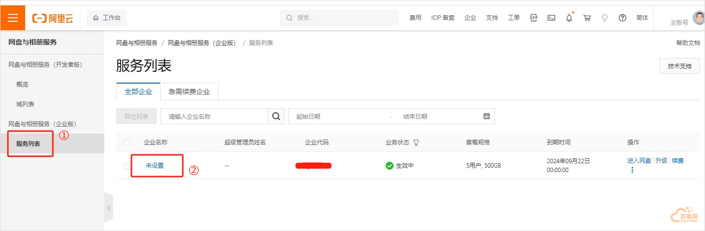The height and width of the screenshot is (231, 705).
Task: Launch the Cloud Shell terminal icon
Action: 551,18
